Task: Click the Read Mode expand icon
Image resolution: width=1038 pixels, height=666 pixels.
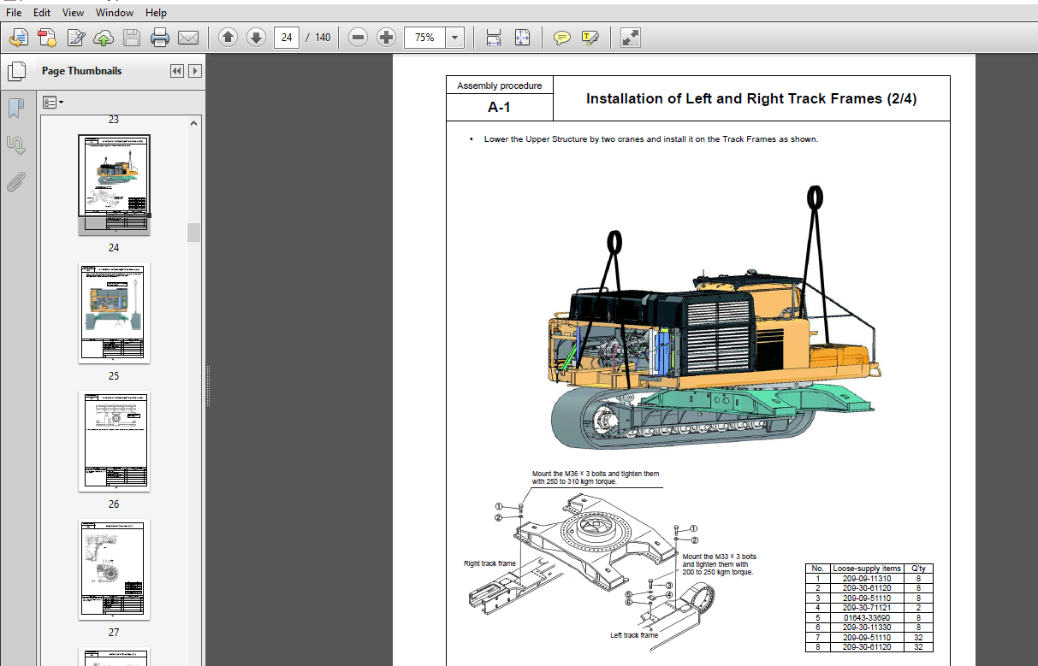Action: 630,38
